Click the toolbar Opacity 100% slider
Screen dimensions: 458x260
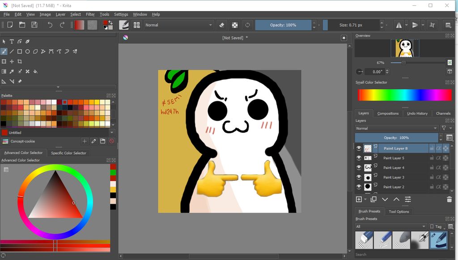click(283, 25)
